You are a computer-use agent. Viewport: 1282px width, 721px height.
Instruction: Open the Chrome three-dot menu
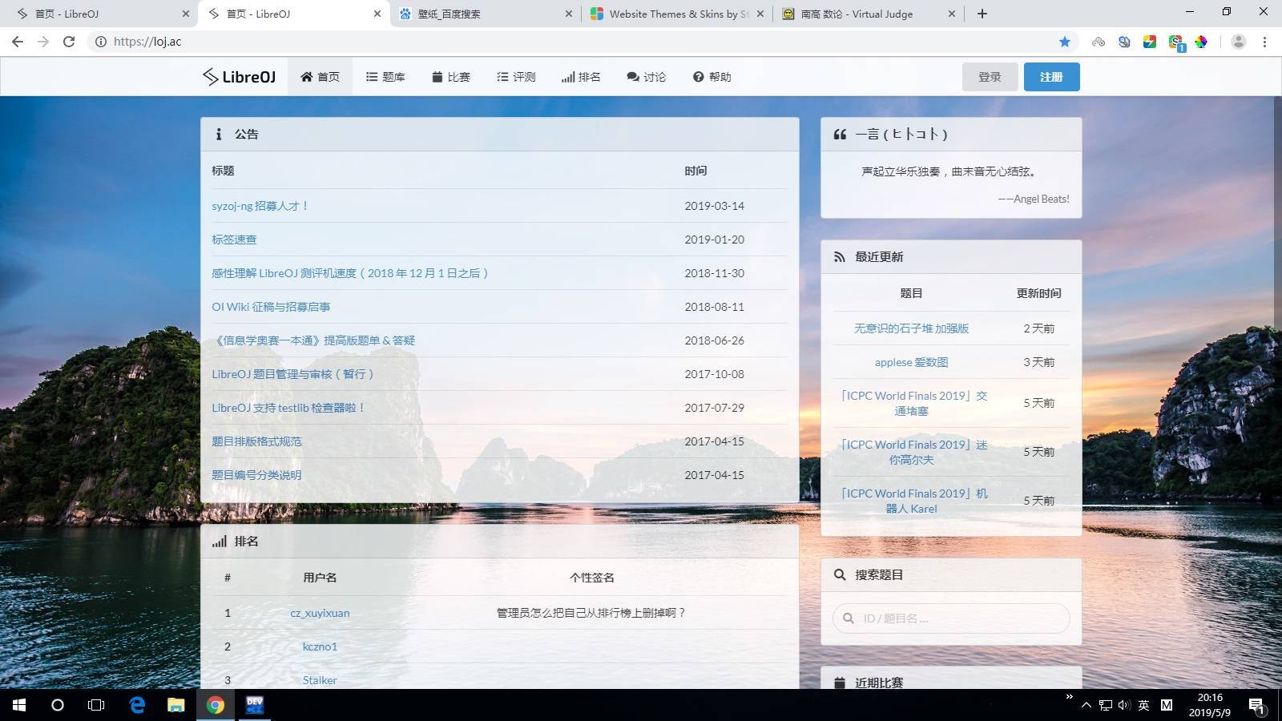(x=1264, y=41)
